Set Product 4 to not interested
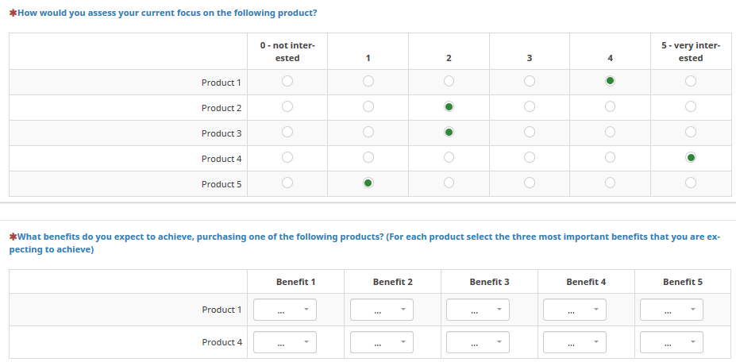Viewport: 736px width, 362px height. click(287, 157)
